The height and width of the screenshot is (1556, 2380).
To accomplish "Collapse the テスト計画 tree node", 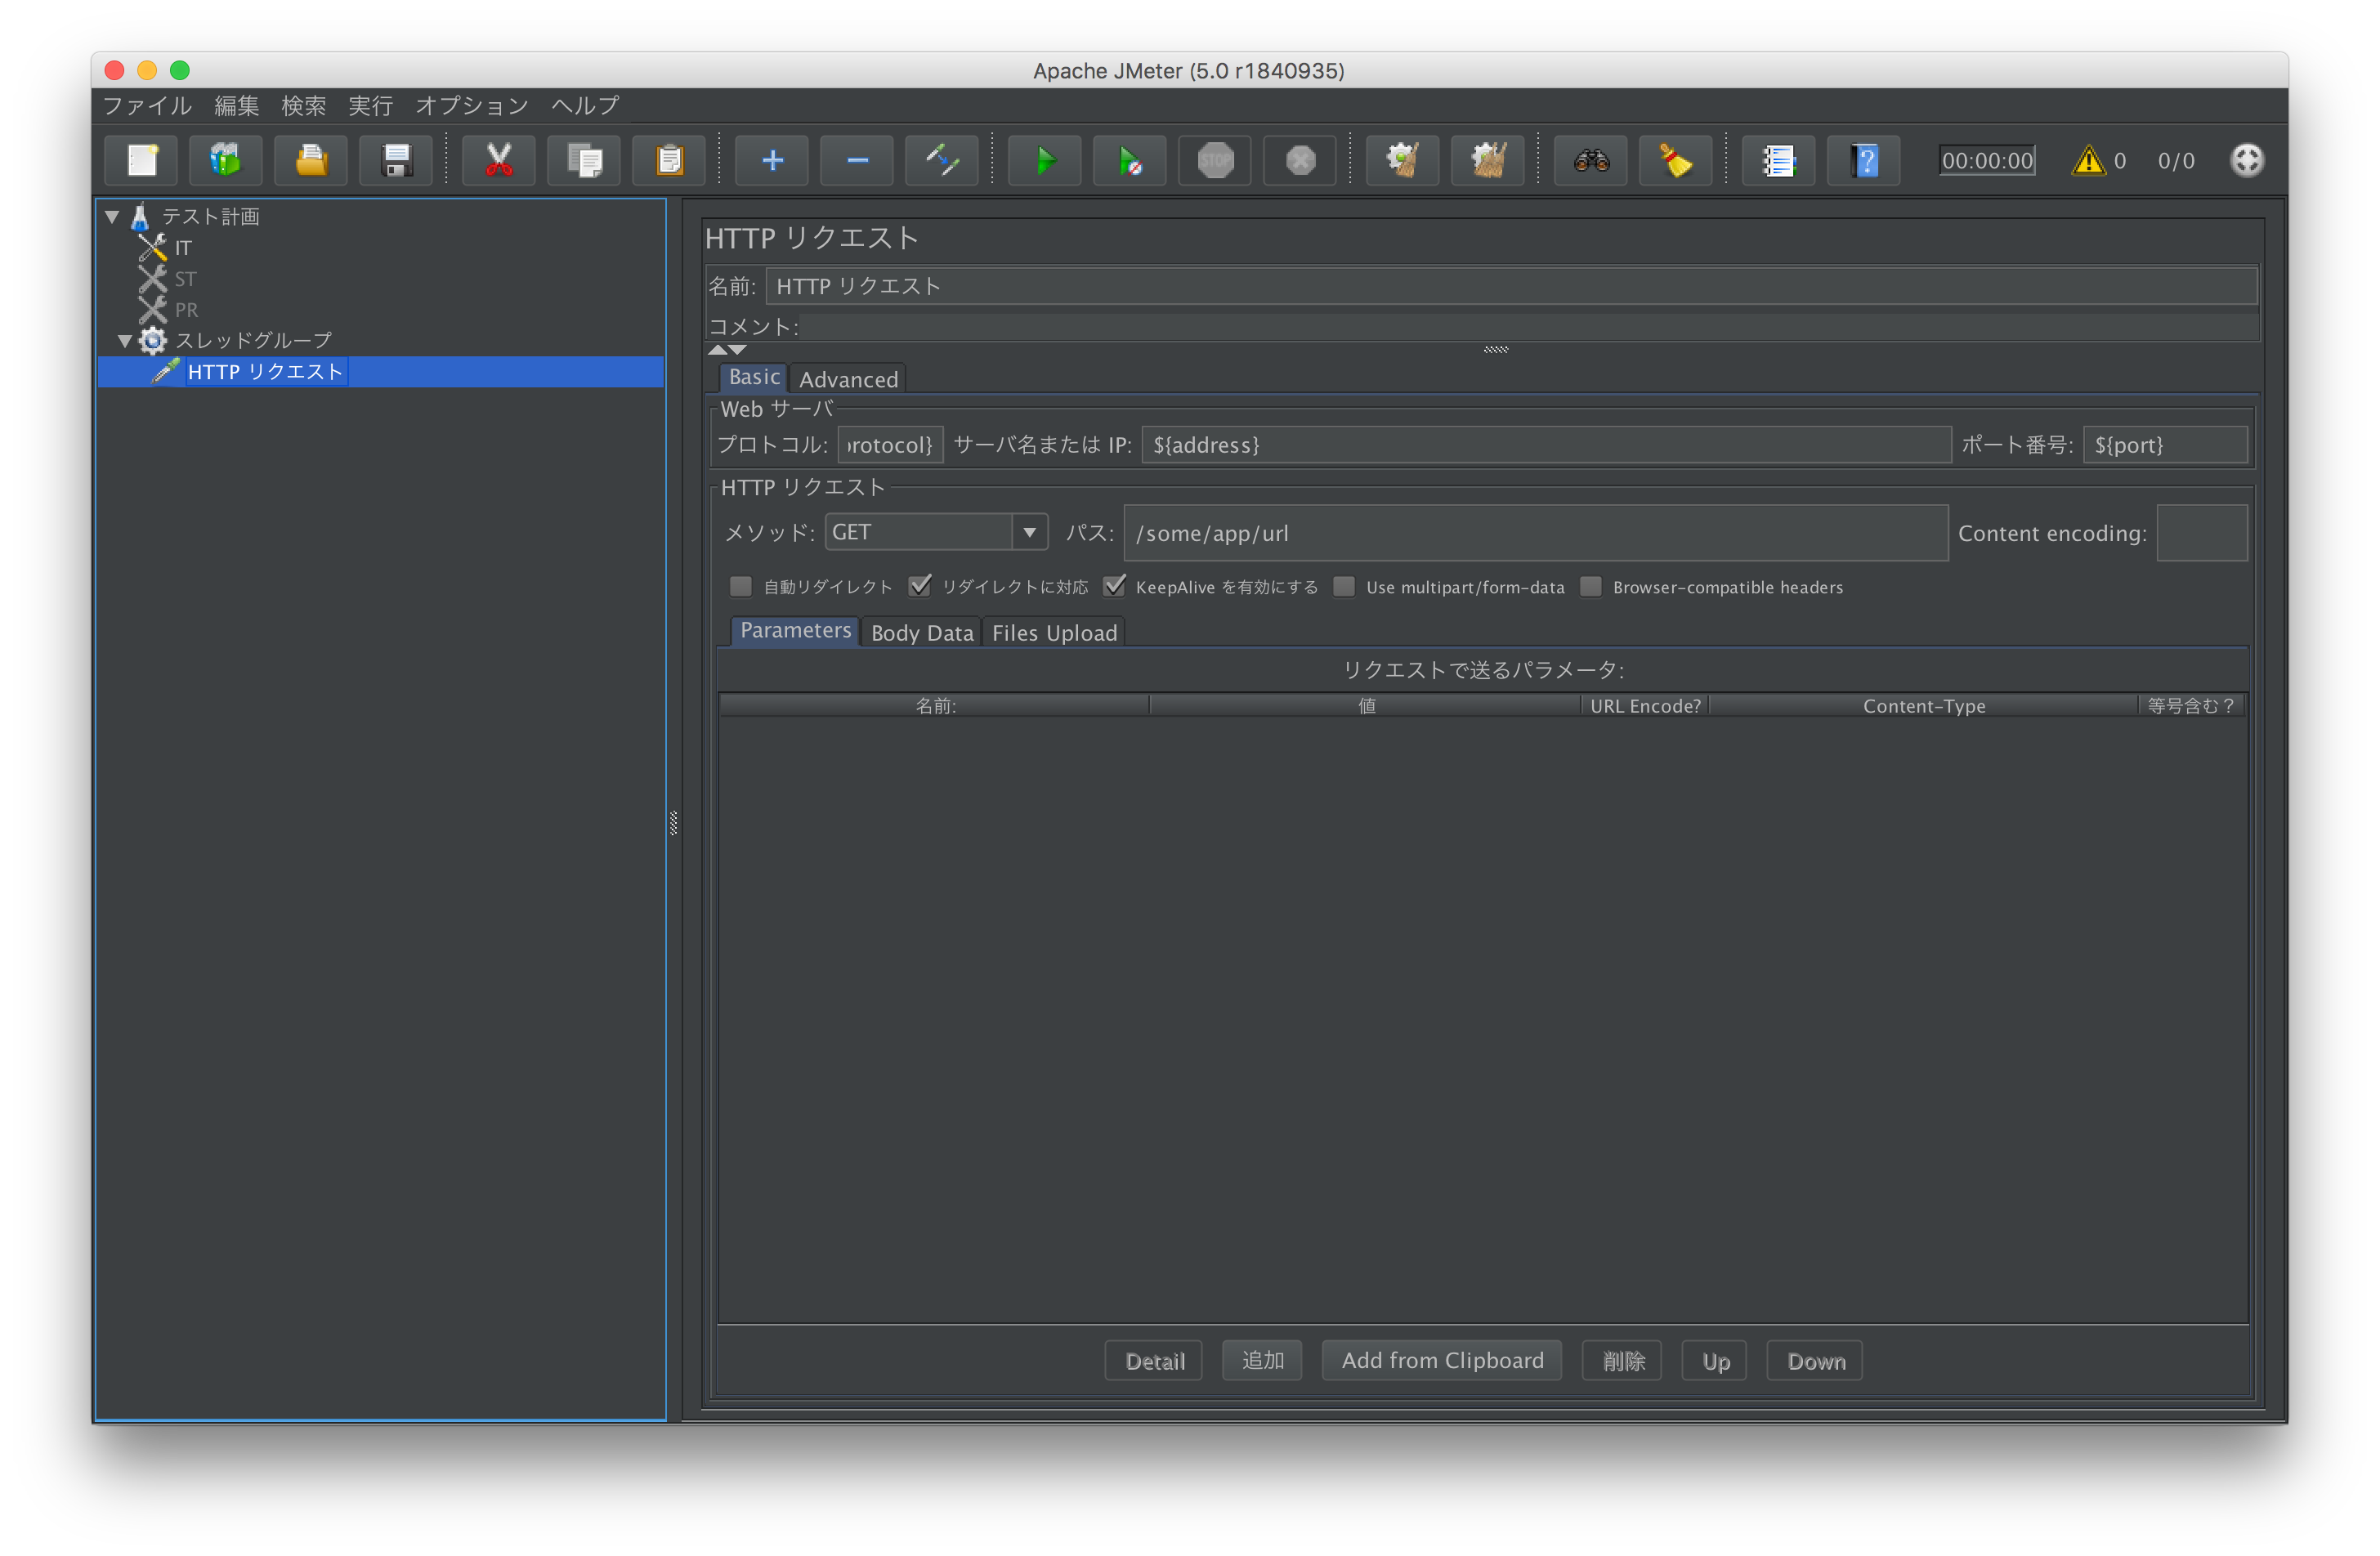I will coord(111,216).
